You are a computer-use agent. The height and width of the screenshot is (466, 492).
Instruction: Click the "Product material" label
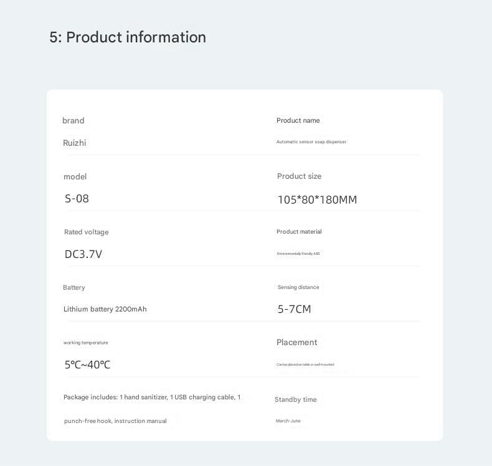(x=299, y=232)
